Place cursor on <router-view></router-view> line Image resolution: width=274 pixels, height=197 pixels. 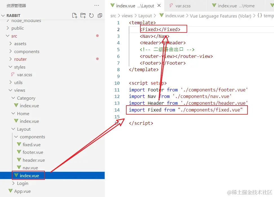176,56
